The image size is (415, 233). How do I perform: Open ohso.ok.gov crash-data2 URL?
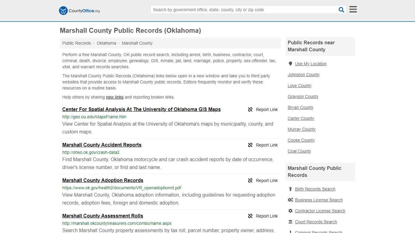pyautogui.click(x=91, y=152)
